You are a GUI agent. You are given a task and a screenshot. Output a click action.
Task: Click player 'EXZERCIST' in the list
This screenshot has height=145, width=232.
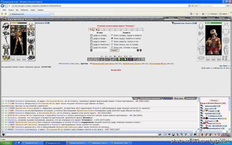pos(211,113)
